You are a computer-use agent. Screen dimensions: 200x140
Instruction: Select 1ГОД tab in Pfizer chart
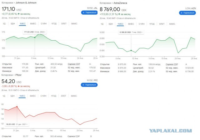[54, 96]
